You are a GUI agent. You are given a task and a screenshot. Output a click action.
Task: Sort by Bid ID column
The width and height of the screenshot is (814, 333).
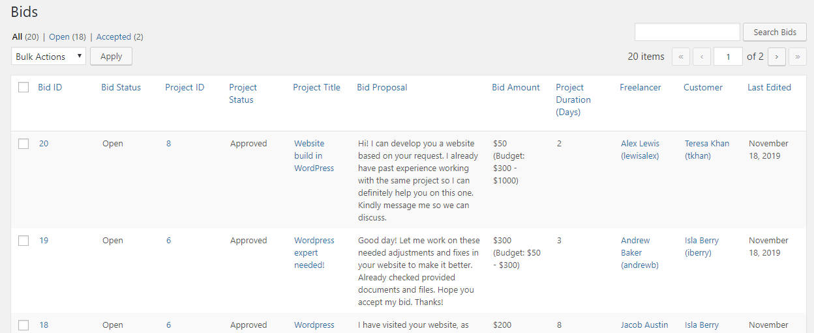pos(50,87)
